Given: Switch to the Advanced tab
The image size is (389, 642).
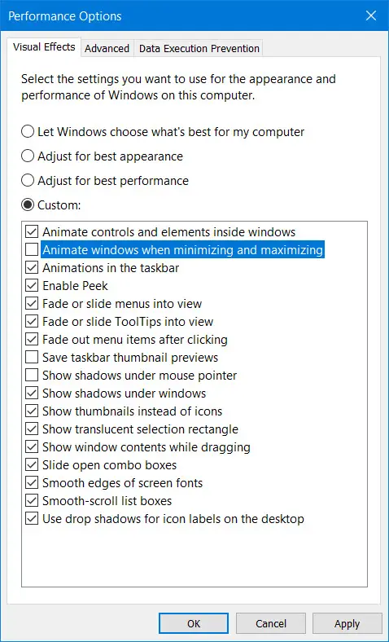Looking at the screenshot, I should 107,48.
